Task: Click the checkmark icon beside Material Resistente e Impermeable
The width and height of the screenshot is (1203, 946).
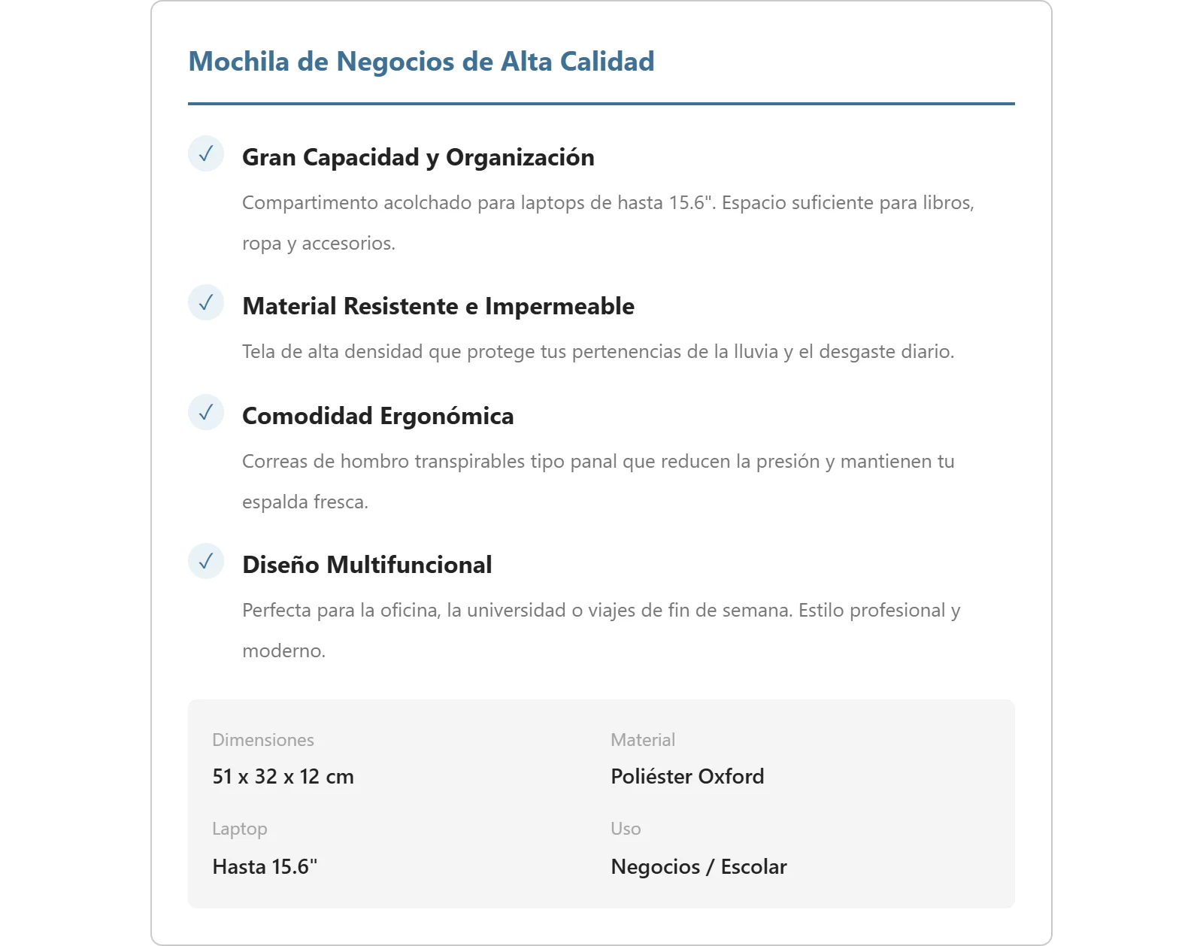Action: (x=206, y=302)
